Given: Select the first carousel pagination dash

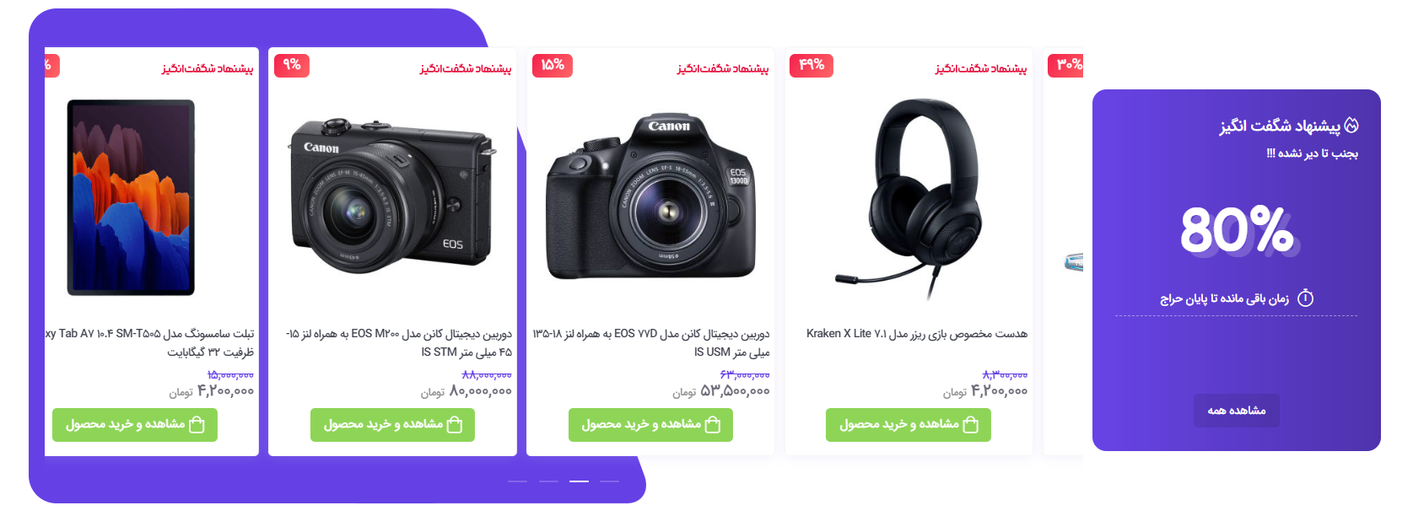Looking at the screenshot, I should (517, 481).
